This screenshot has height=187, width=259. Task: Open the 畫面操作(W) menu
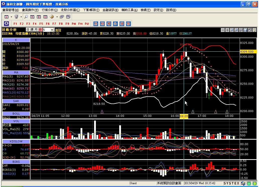point(30,10)
